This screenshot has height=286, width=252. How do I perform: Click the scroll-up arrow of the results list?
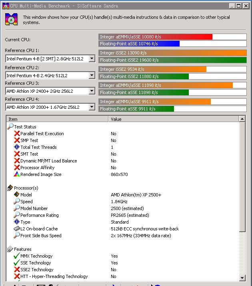click(x=242, y=119)
